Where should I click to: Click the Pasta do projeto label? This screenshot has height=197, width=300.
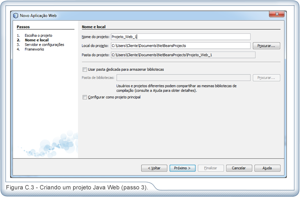pos(95,55)
